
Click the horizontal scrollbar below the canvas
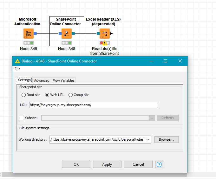(x=95, y=175)
